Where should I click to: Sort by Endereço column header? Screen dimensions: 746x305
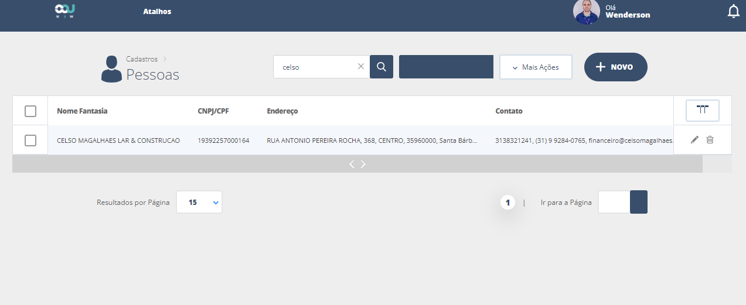(x=282, y=111)
